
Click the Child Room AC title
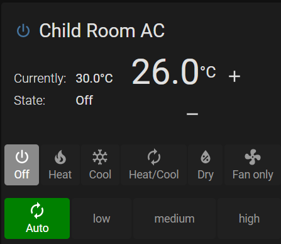pos(102,31)
